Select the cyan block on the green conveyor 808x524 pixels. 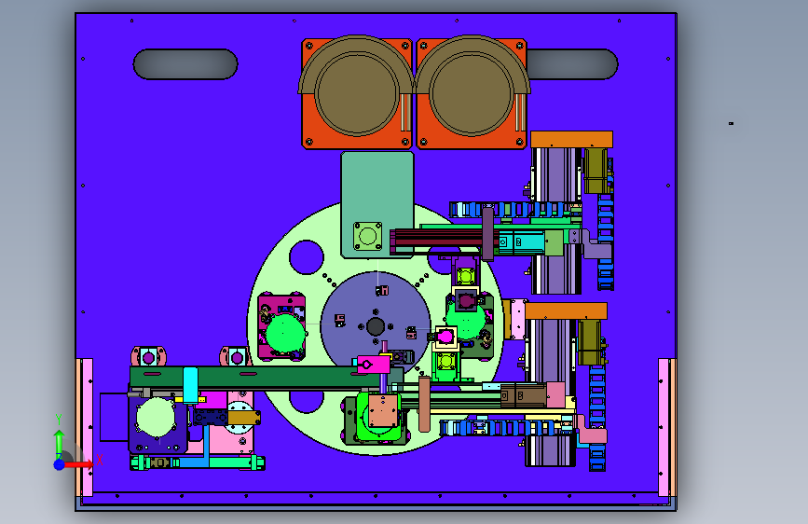click(x=190, y=385)
